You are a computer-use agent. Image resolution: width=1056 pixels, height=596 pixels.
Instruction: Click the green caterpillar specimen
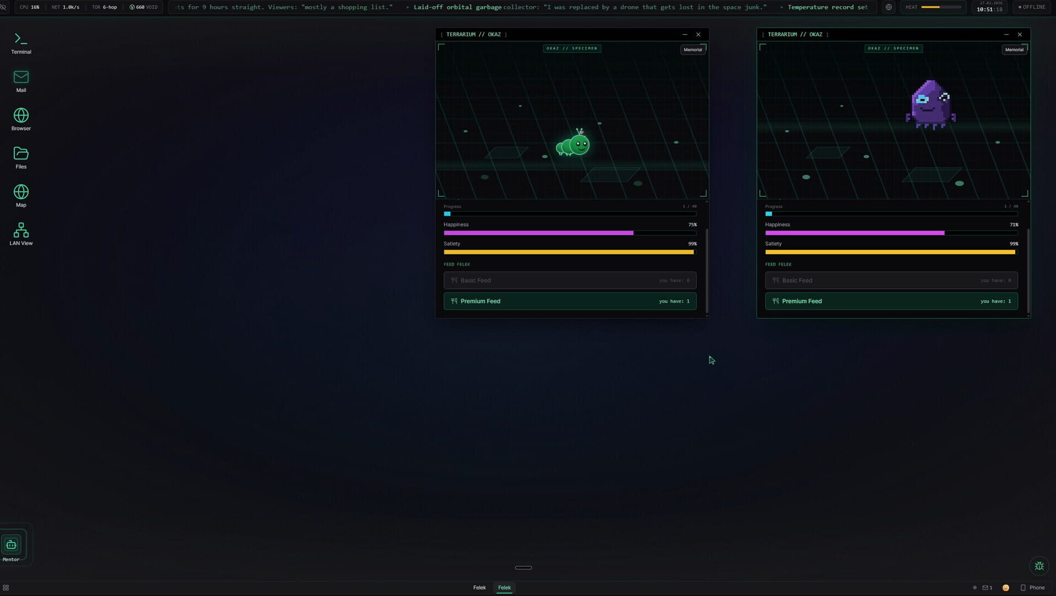573,143
